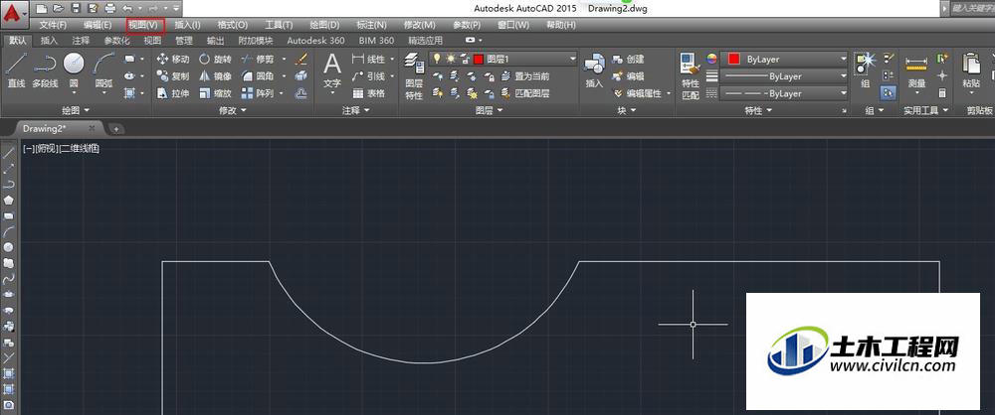Screen dimensions: 995x415
Task: Expand the 修改 panel
Action: click(232, 110)
